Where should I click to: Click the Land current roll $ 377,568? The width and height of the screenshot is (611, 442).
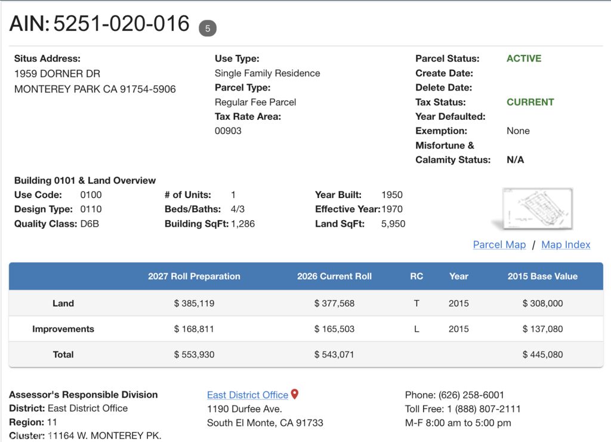click(334, 304)
